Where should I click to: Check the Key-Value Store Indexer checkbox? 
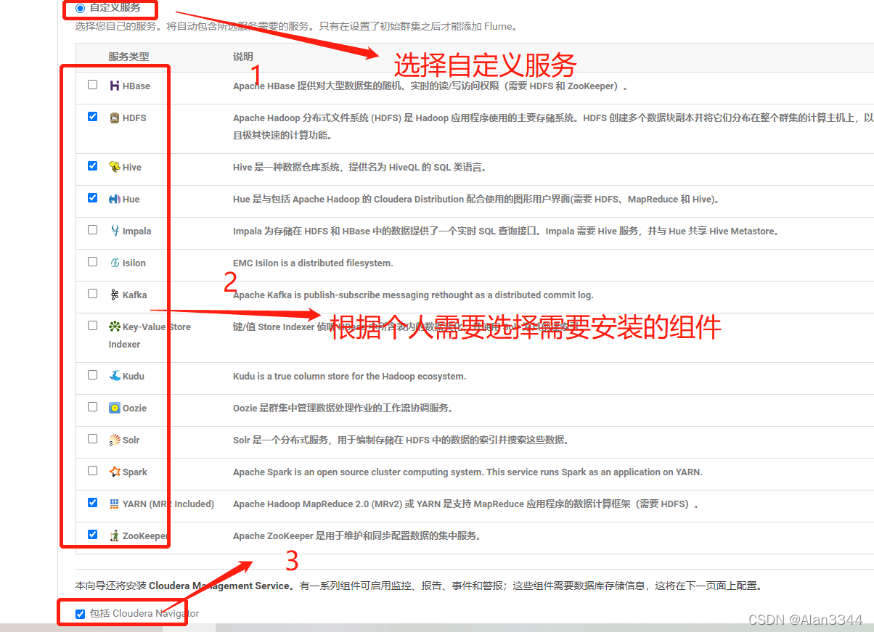pos(92,325)
